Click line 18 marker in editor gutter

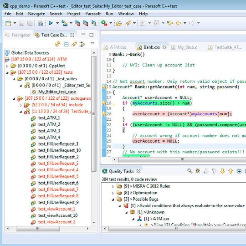104,103
